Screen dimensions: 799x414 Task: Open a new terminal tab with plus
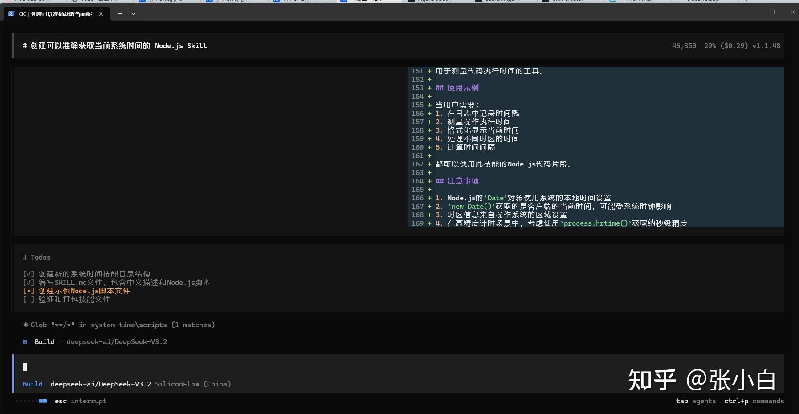[x=120, y=14]
